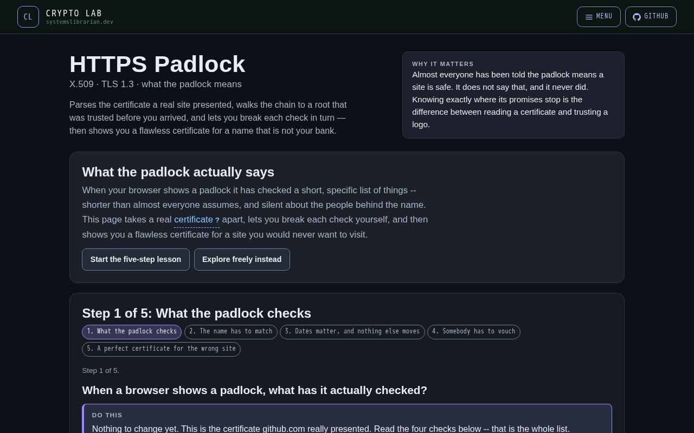This screenshot has height=433, width=694.
Task: Click the CRYPTO LAB site title
Action: tap(74, 13)
